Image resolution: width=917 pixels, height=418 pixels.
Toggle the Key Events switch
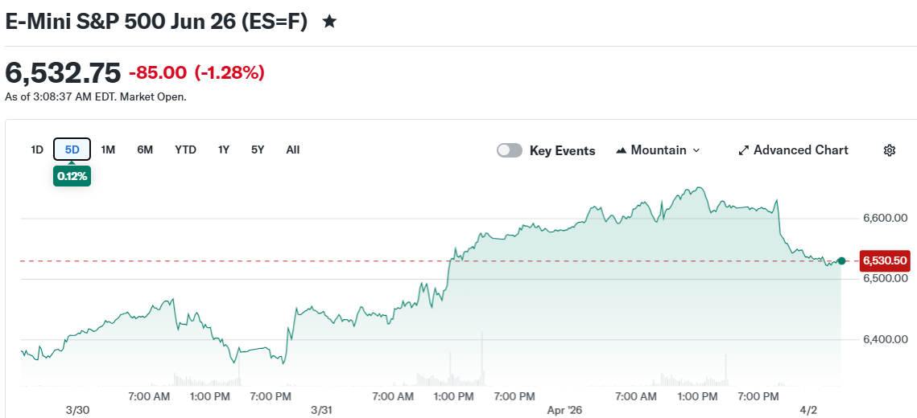point(510,150)
